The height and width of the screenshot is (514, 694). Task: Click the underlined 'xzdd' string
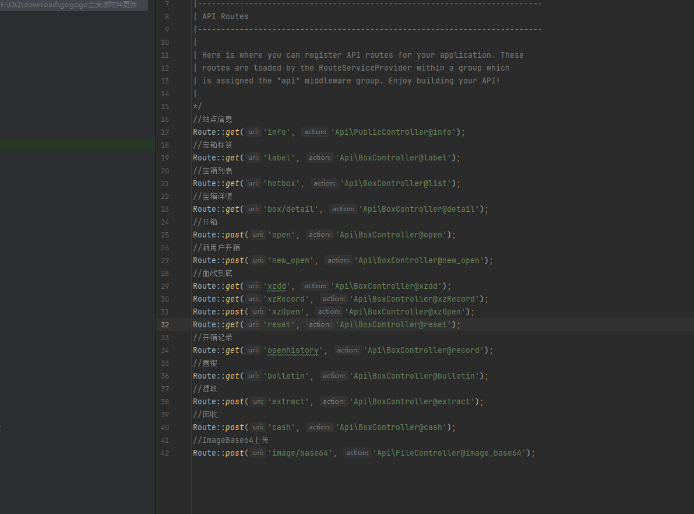coord(279,286)
